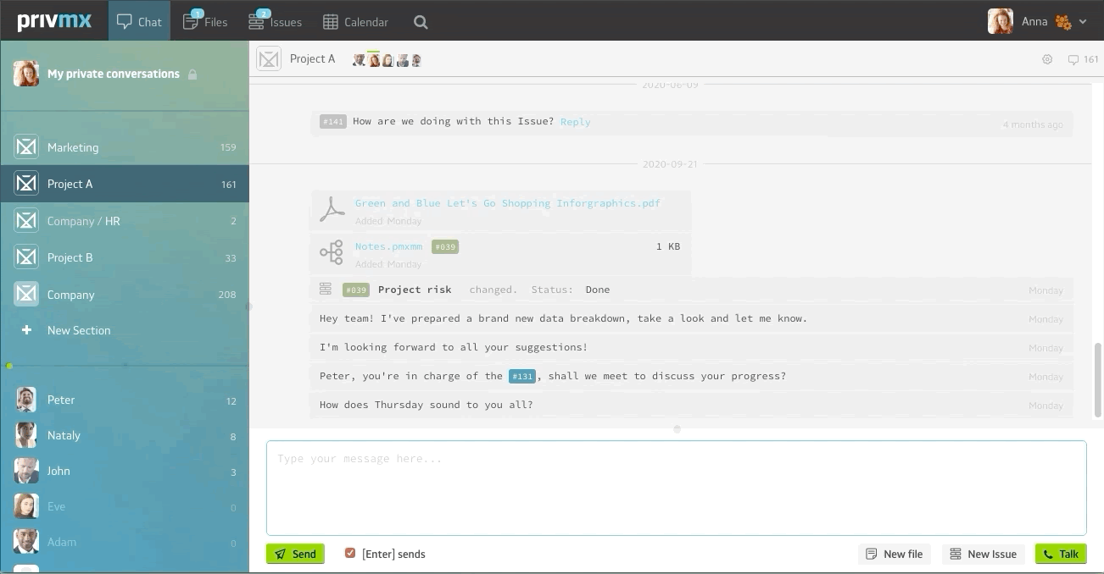Viewport: 1104px width, 574px height.
Task: Click the 'looking forward to all your suggestions' message
Action: tap(691, 347)
